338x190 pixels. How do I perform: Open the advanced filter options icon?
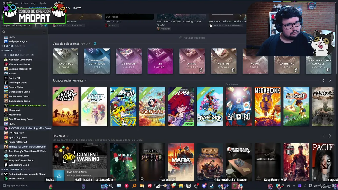[x=44, y=32]
